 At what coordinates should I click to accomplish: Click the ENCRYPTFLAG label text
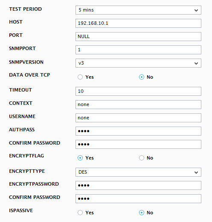pyautogui.click(x=26, y=156)
